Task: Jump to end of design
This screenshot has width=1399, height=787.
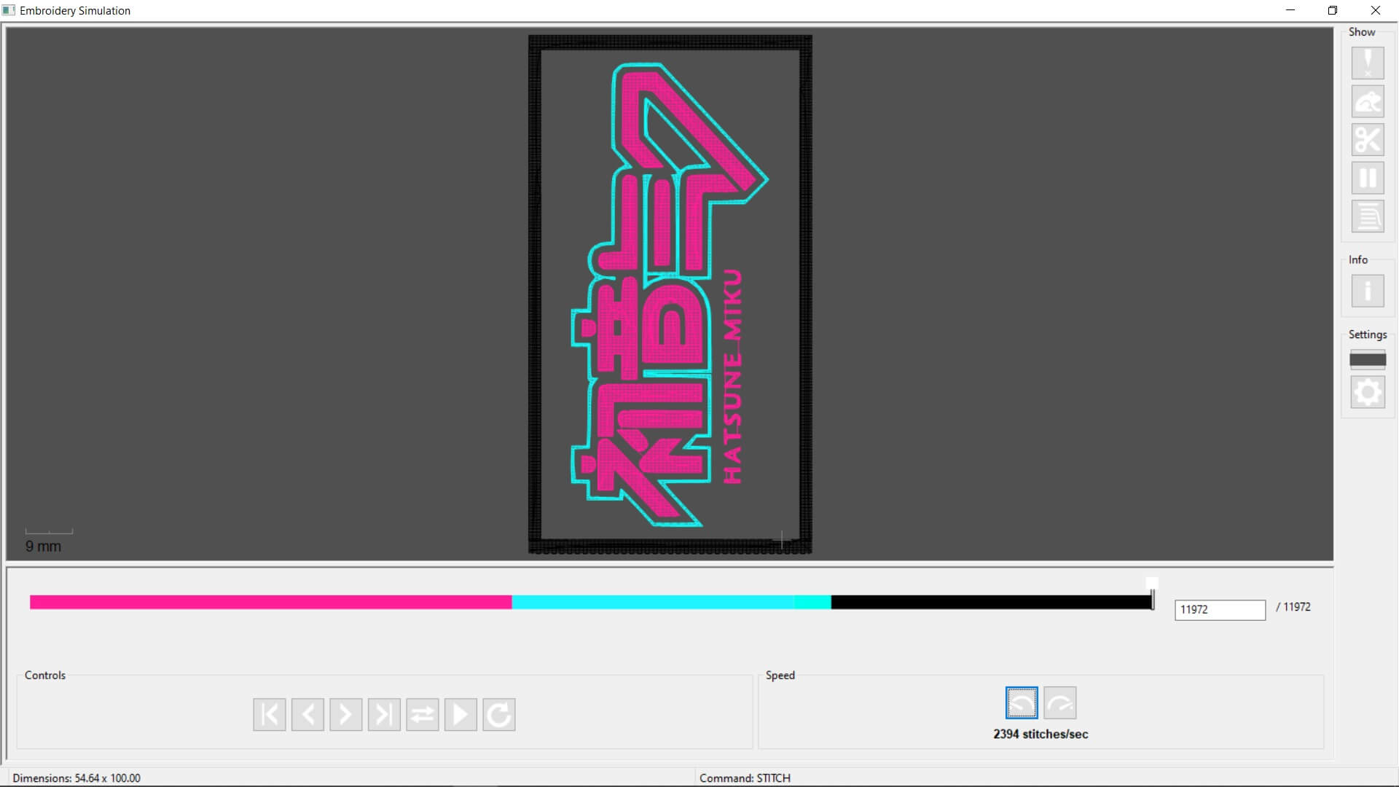Action: pos(384,714)
